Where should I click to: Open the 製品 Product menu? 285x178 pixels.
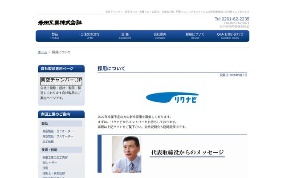pos(55,36)
